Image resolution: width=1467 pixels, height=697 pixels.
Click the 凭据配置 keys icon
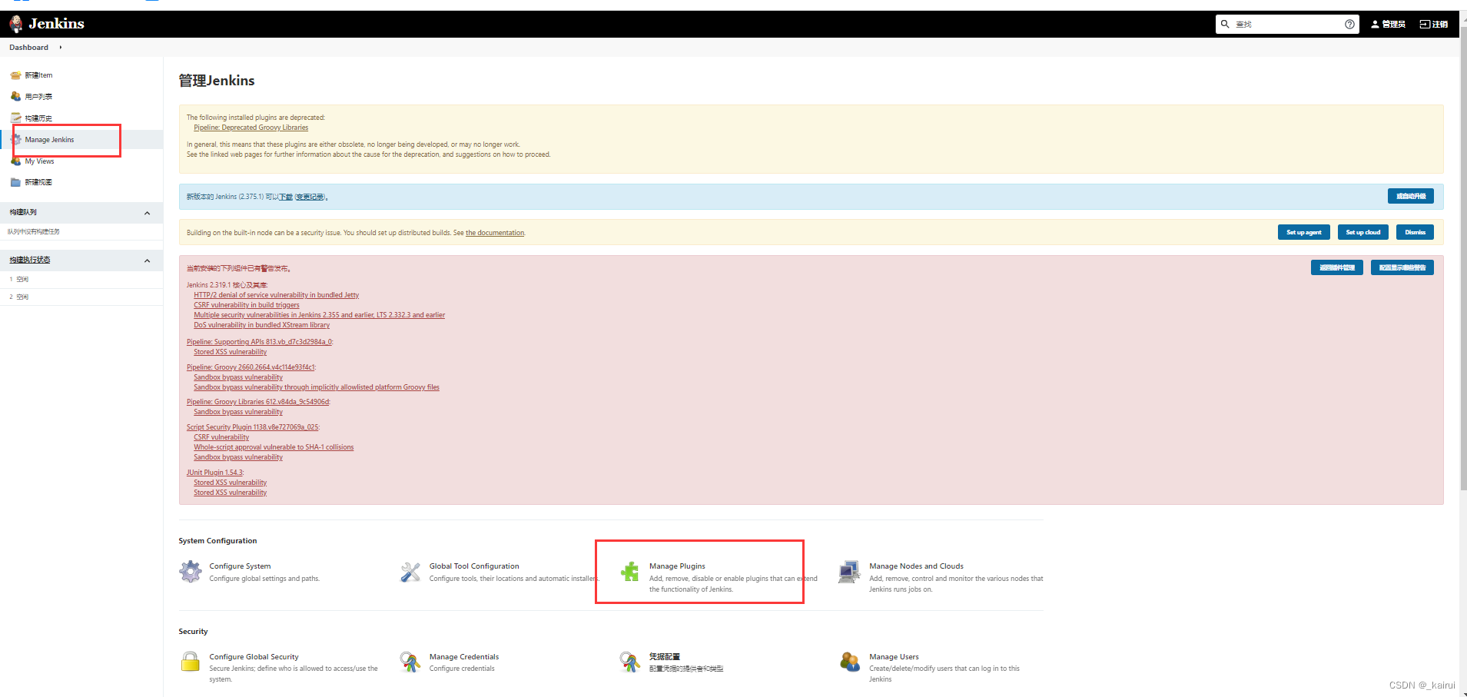pos(630,662)
